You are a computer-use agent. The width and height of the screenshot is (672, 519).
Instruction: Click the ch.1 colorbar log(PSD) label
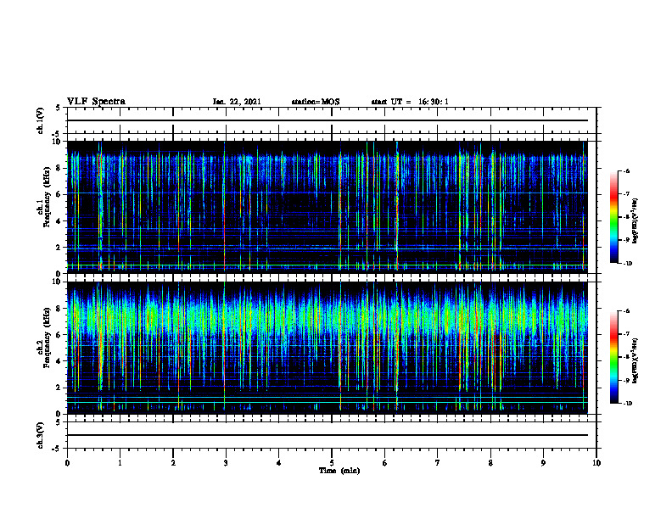636,221
